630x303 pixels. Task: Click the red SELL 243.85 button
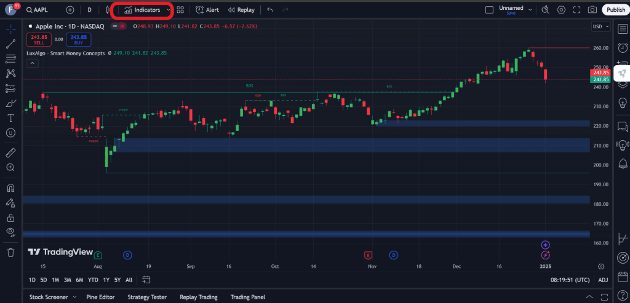39,39
